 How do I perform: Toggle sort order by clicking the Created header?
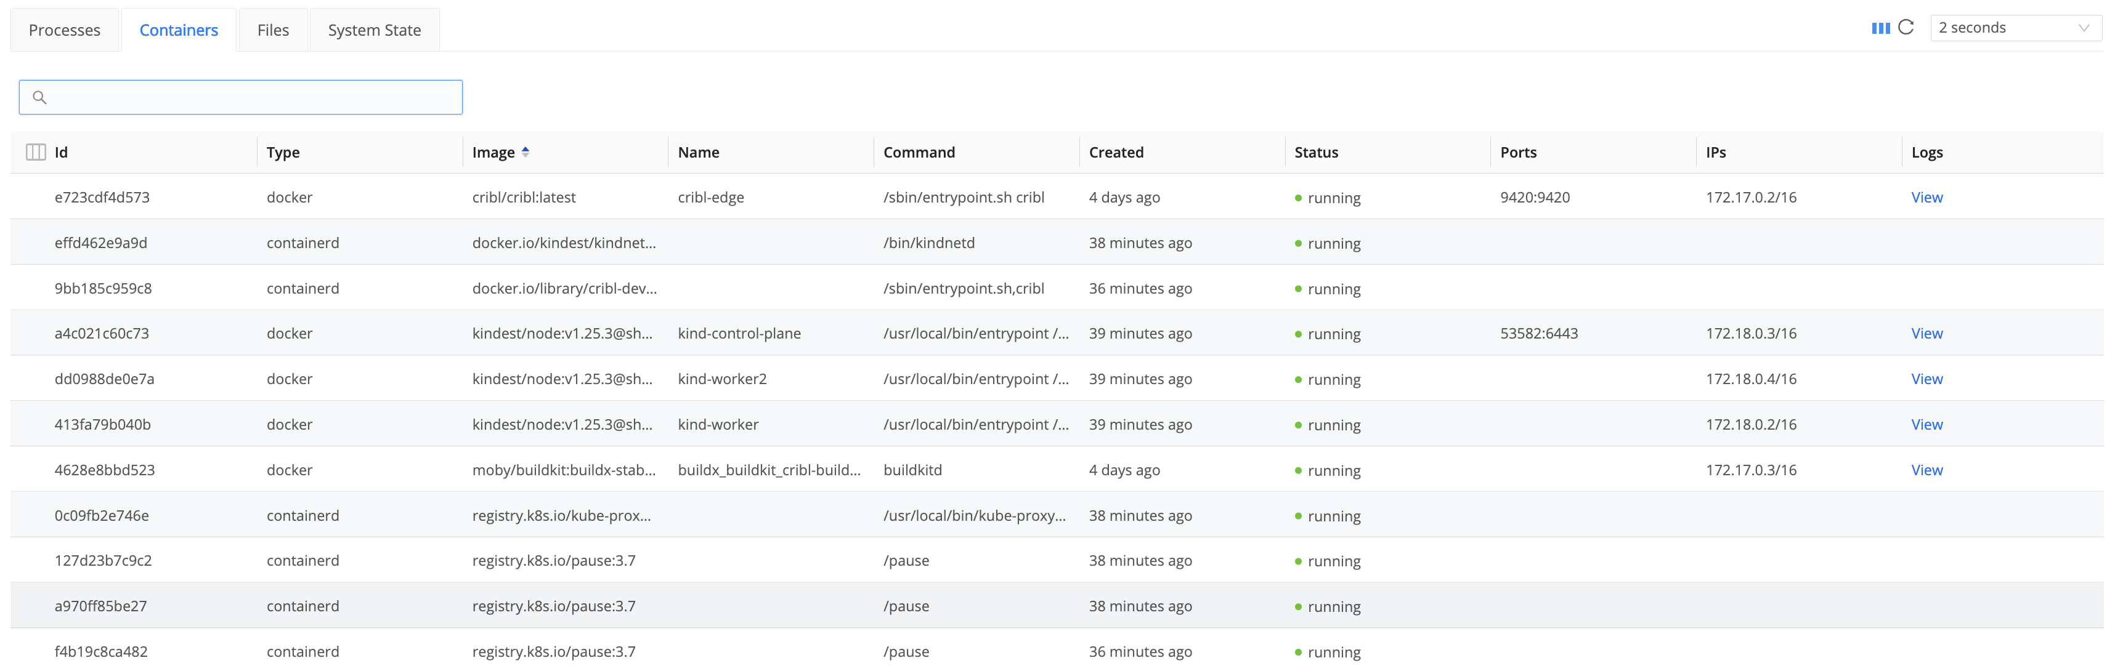pos(1116,152)
